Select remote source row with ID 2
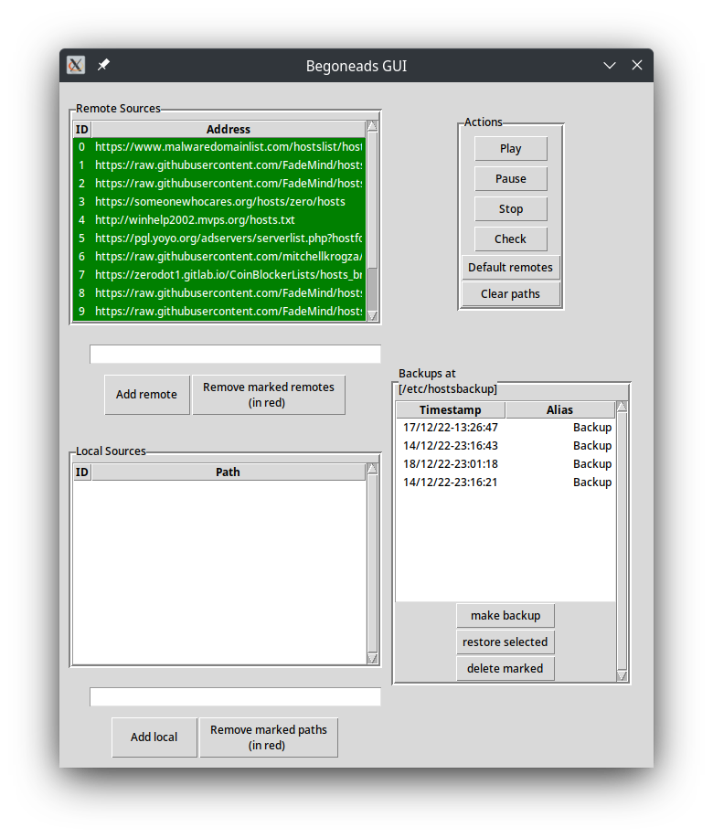 point(219,184)
